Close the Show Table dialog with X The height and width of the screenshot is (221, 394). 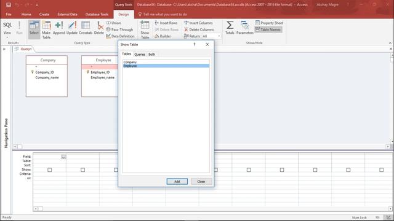(x=207, y=44)
